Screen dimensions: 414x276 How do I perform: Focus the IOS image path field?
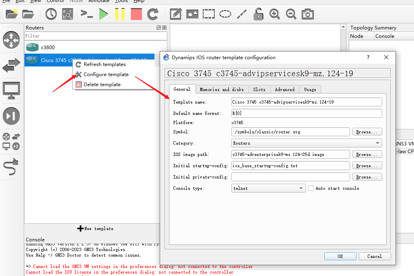point(290,154)
